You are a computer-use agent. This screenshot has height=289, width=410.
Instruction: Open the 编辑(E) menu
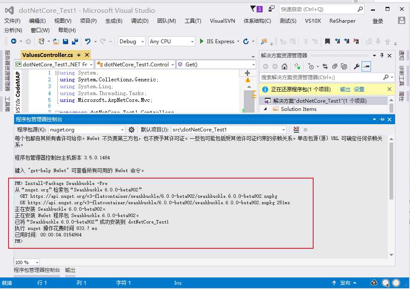click(37, 21)
